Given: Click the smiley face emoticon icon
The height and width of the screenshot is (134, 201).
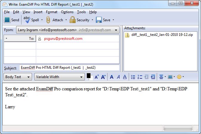Looking at the screenshot, I should click(x=179, y=77).
